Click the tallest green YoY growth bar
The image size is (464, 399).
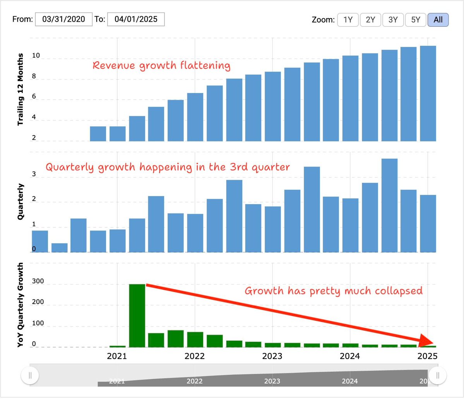[137, 315]
